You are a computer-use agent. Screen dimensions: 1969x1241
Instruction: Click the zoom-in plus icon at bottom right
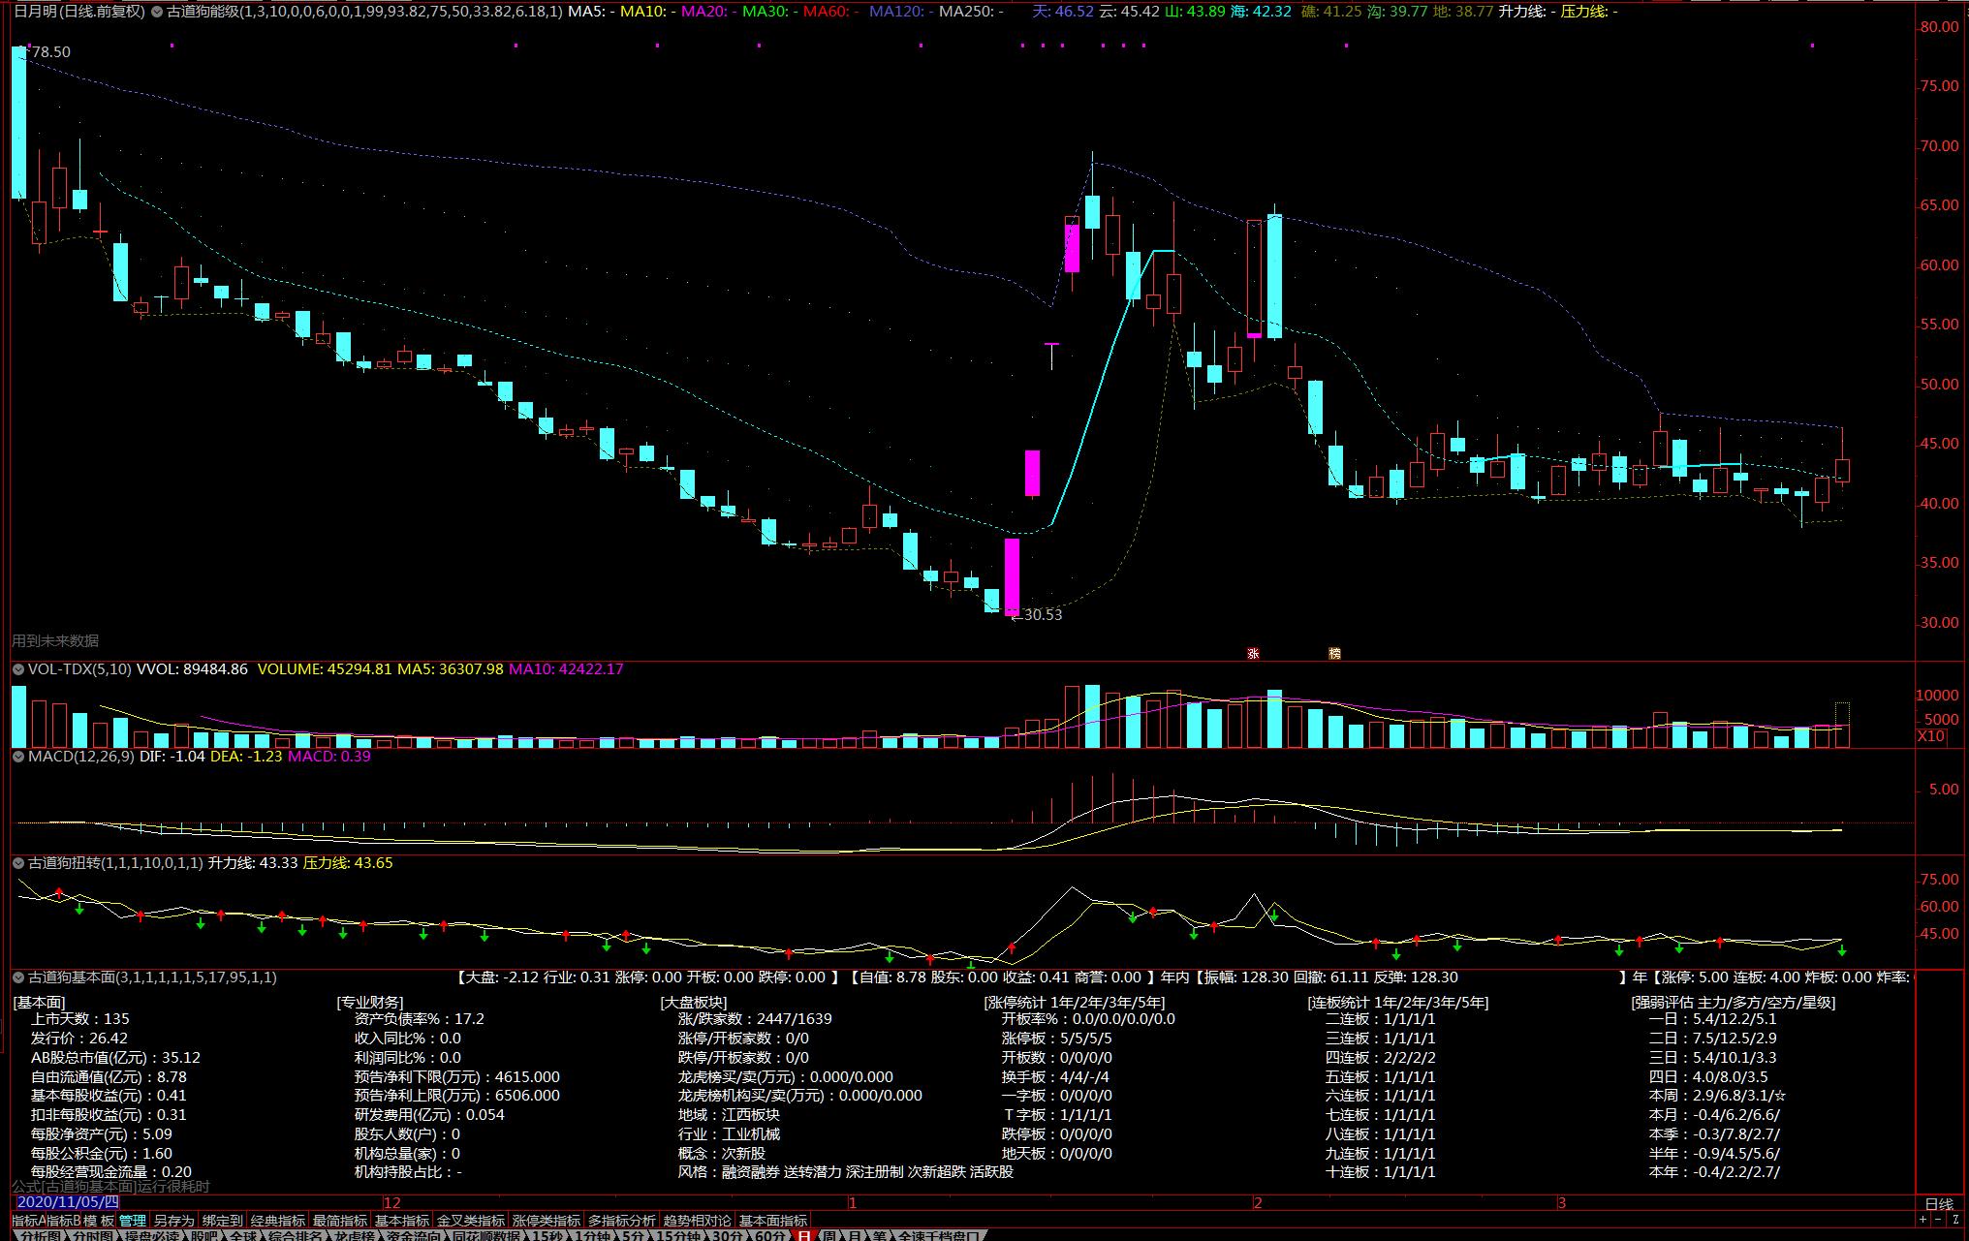click(1922, 1220)
